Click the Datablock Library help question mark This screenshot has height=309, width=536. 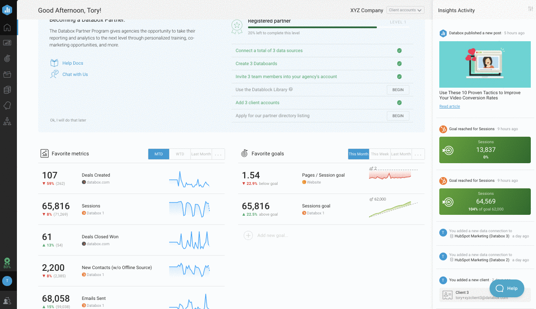(291, 89)
